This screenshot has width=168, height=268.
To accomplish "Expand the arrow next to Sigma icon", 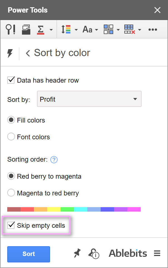I will (51, 30).
